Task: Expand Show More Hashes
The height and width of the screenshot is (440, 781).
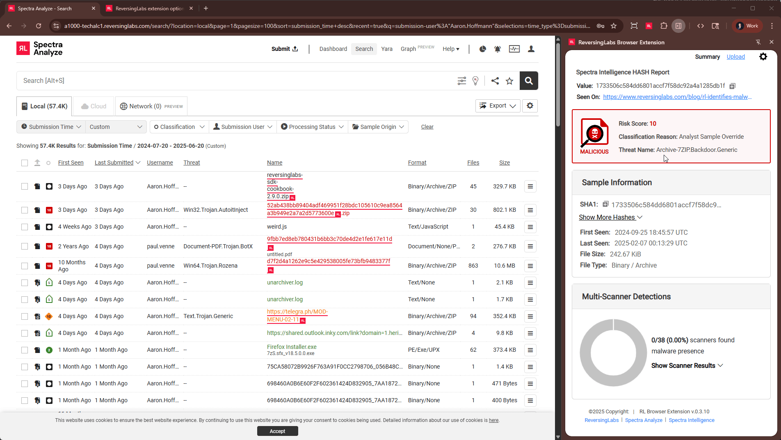Action: point(610,217)
